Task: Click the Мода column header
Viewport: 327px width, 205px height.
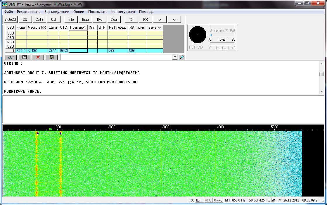Action: pyautogui.click(x=21, y=27)
